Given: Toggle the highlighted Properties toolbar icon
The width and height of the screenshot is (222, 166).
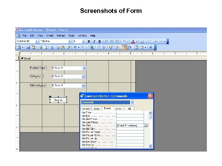Looking at the screenshot, I should click(x=124, y=47).
